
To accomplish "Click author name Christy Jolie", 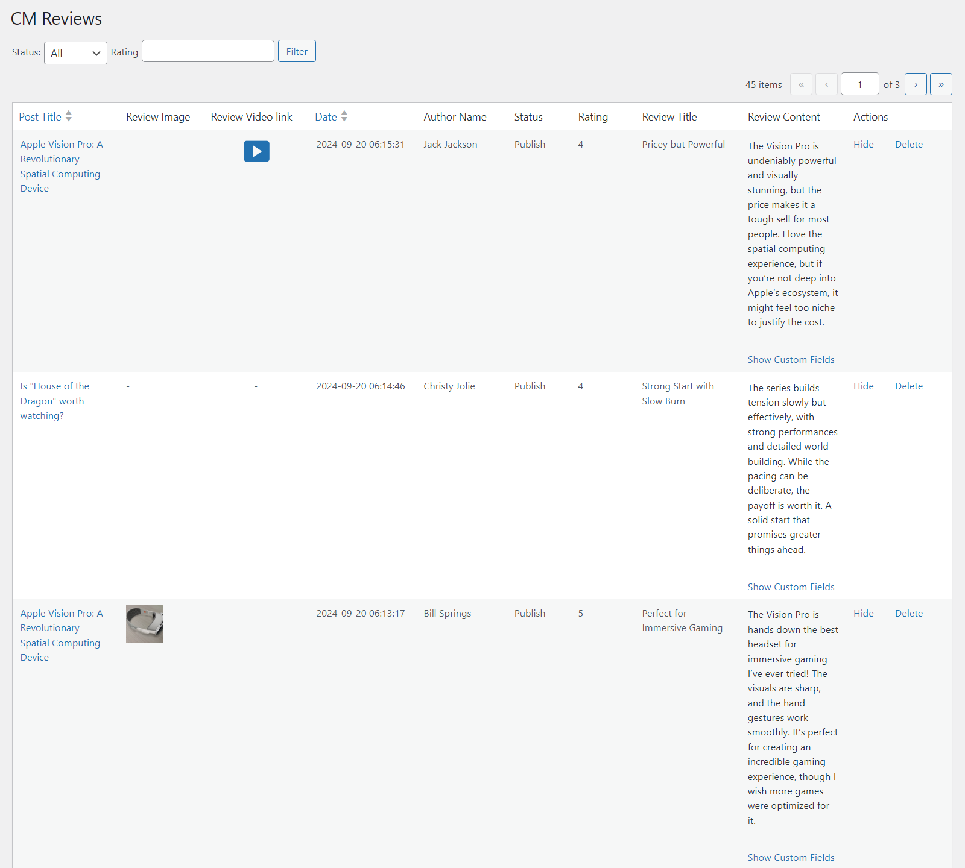I will 449,386.
